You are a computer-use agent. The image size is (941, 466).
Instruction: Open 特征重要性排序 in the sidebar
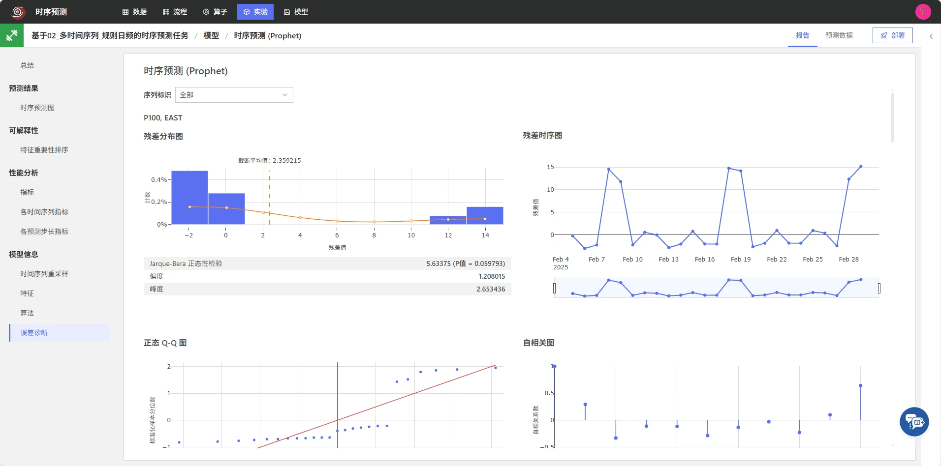(44, 150)
